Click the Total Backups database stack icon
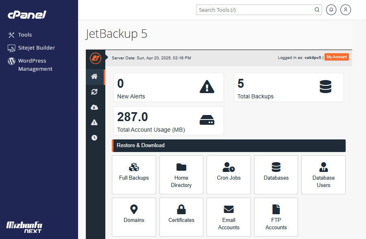The image size is (366, 239). (x=326, y=87)
